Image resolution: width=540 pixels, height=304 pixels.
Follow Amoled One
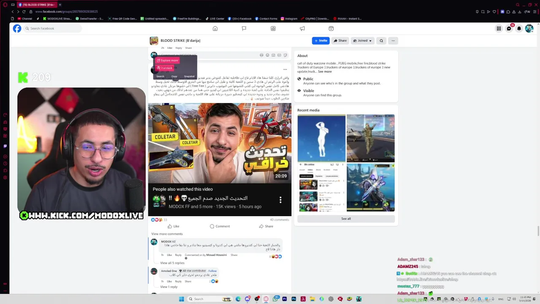tap(212, 271)
